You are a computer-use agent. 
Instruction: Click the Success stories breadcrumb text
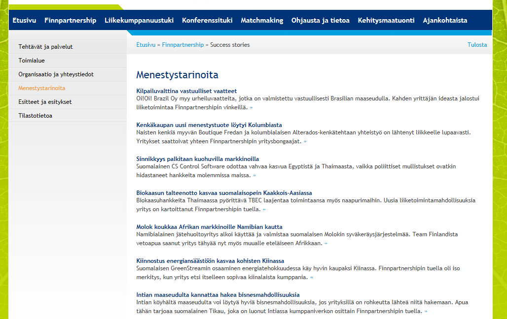click(x=230, y=45)
